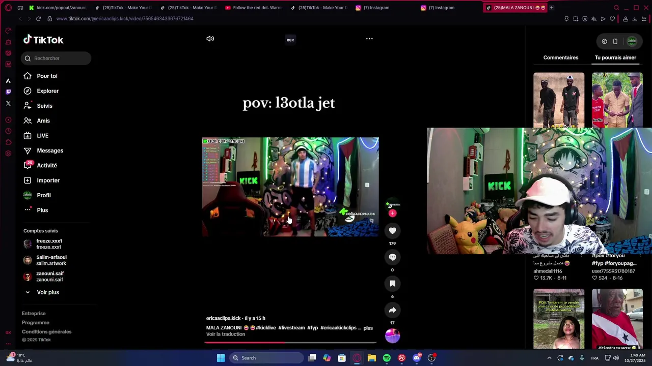Click the pin icon in address bar toolbar

(x=566, y=19)
